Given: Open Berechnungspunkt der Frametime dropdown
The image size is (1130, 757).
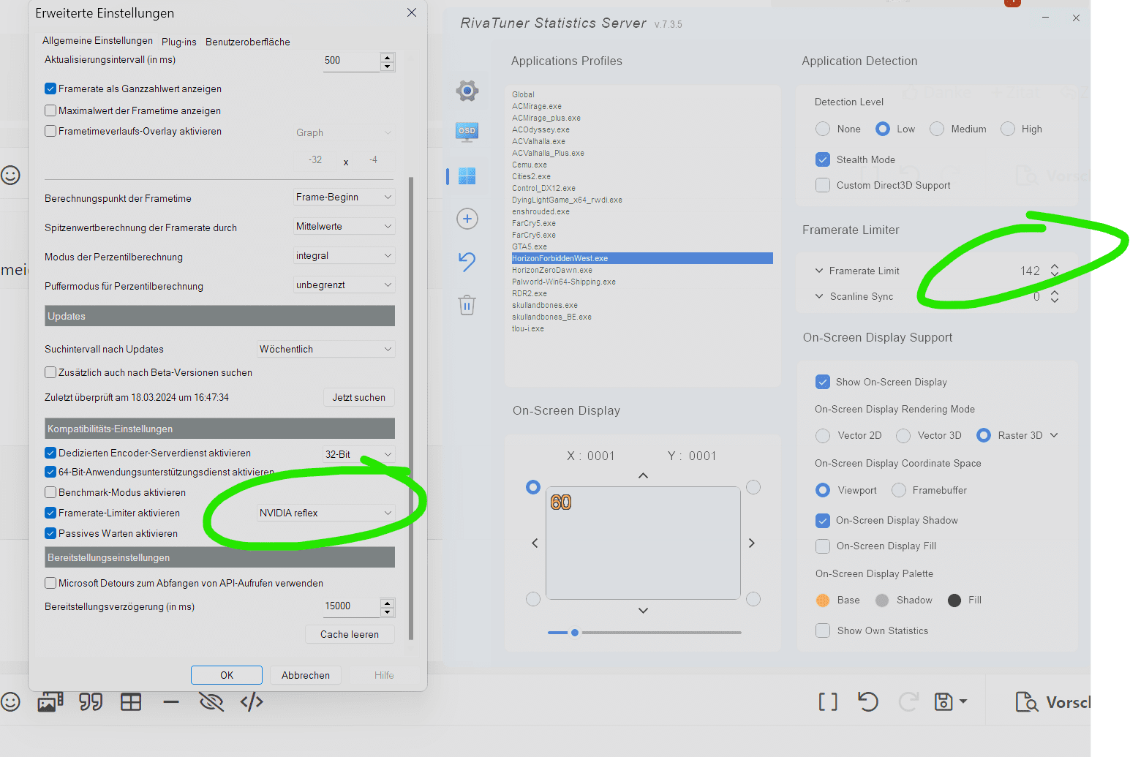Looking at the screenshot, I should [344, 197].
